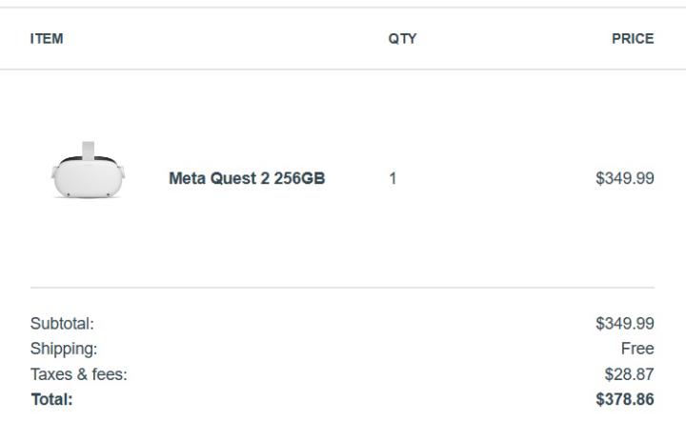686x442 pixels.
Task: Click the ITEM column header
Action: tap(47, 39)
